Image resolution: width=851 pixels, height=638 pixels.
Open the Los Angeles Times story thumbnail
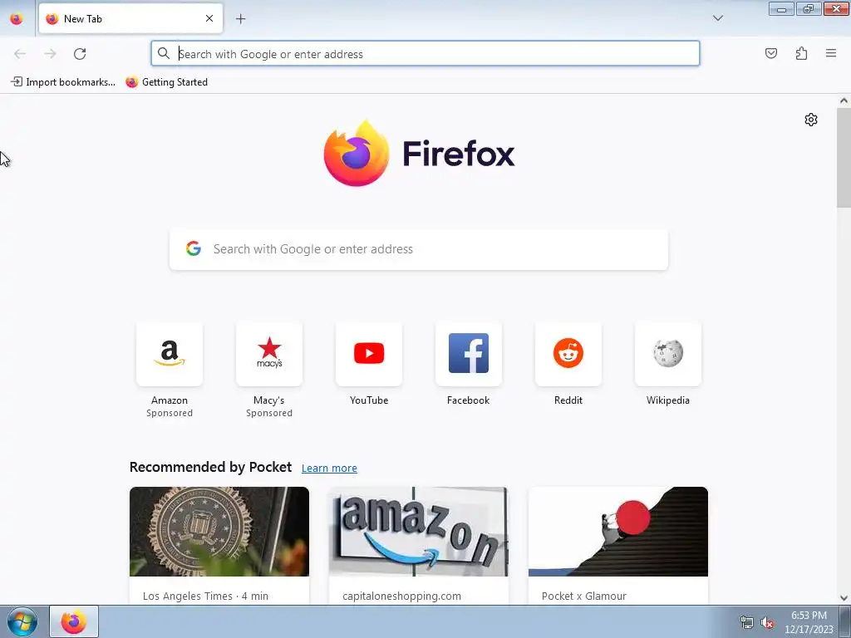(x=219, y=532)
